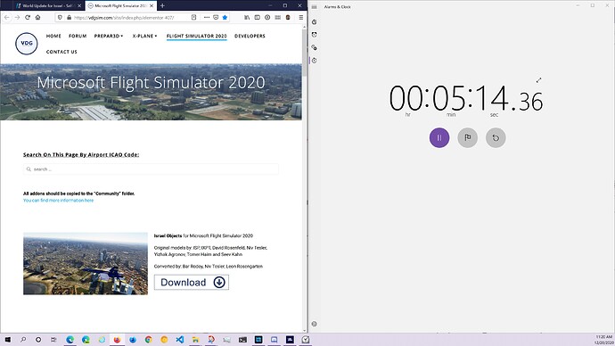Open the Firefox home page

pos(37,17)
